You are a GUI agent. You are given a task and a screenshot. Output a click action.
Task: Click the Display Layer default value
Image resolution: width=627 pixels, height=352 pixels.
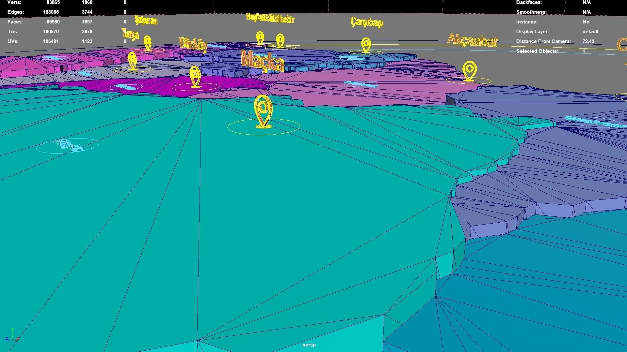[590, 32]
